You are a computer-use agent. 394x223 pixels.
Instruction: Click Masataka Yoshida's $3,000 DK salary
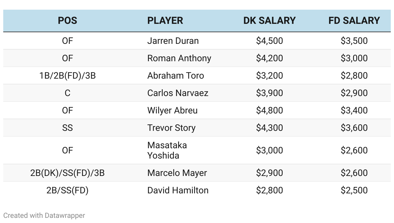(269, 150)
